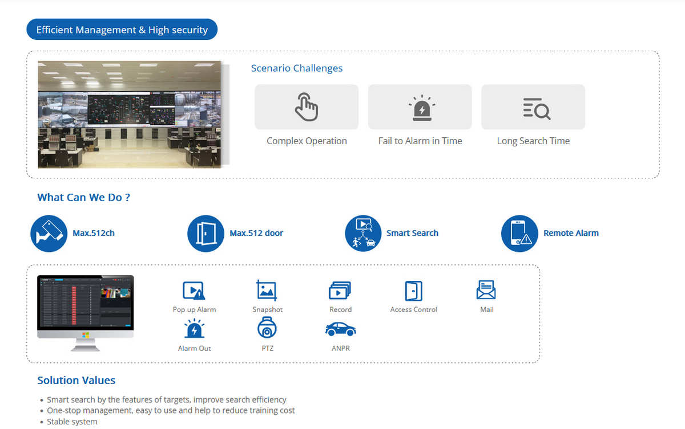The height and width of the screenshot is (429, 685).
Task: Click the Remote Alarm phone icon
Action: pos(519,234)
